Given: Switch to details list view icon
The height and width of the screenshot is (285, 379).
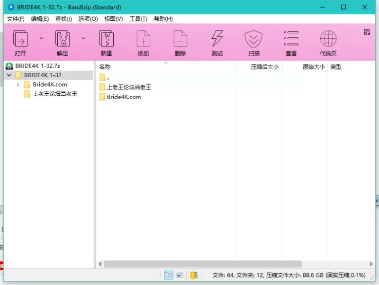Looking at the screenshot, I should point(169,275).
